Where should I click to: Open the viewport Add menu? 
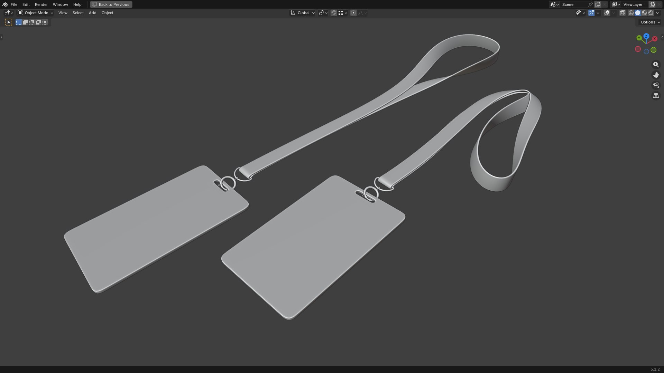tap(92, 13)
